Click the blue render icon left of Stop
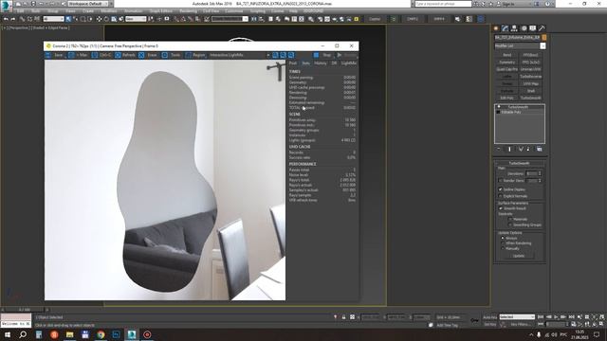Viewport: 607px width, 341px height. 316,55
